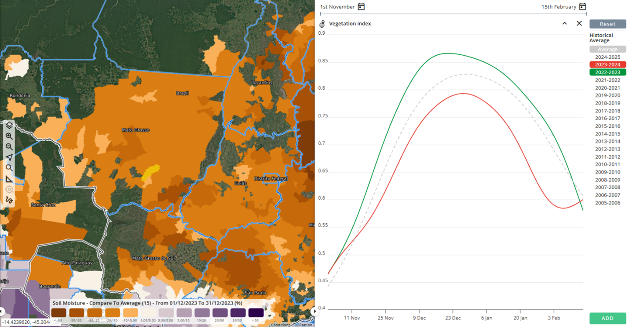
Task: Click the zoom-out magnifier tool
Action: tap(9, 146)
